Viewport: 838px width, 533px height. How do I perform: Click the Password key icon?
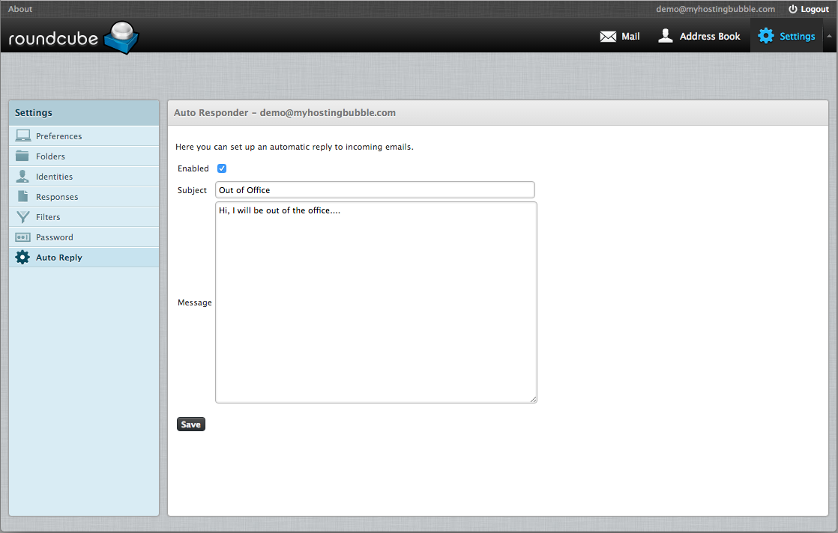coord(23,237)
